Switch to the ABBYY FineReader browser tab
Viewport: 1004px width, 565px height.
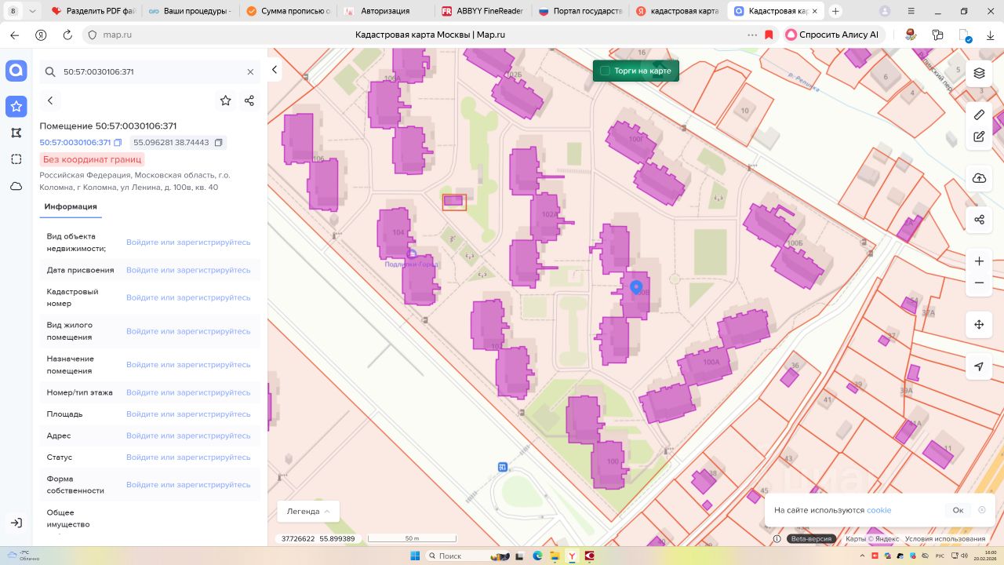482,12
